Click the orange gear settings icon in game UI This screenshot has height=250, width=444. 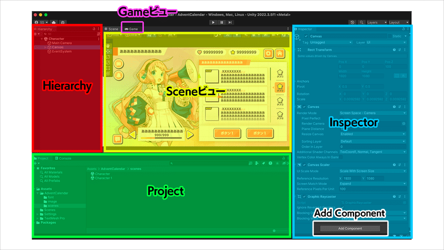coord(268,53)
